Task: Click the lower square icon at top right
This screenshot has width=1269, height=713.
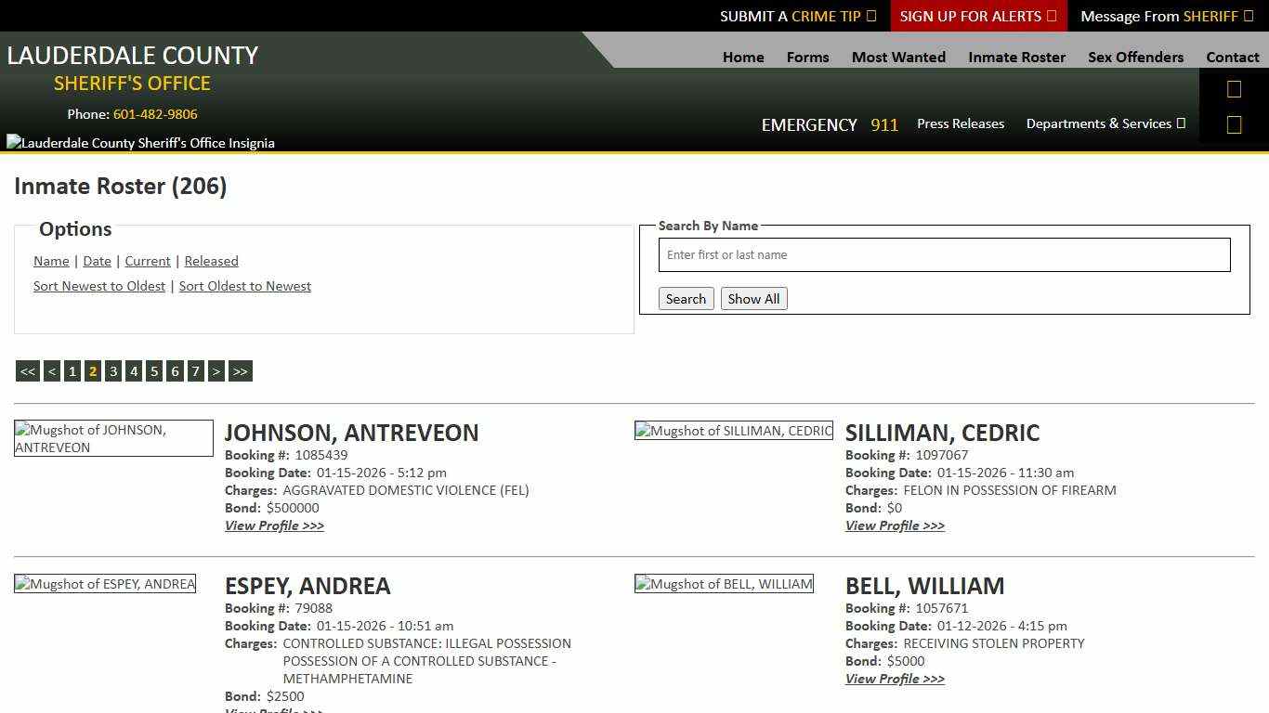Action: click(x=1234, y=123)
